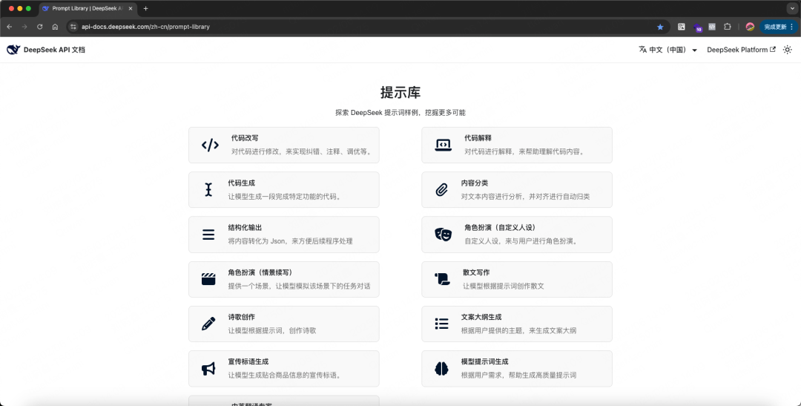Click the megaphone icon for 宣传标语生成

click(x=208, y=369)
